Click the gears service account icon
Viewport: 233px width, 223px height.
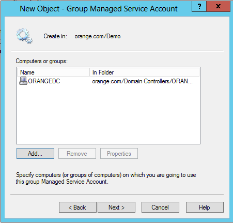pyautogui.click(x=24, y=36)
